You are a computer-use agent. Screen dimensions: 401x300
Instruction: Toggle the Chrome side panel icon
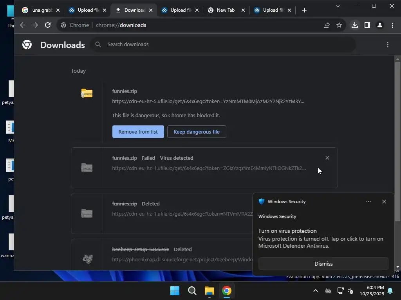click(367, 25)
